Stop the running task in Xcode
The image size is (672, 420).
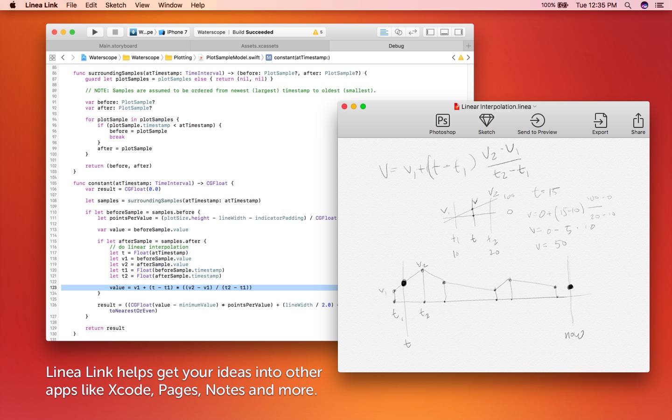115,32
